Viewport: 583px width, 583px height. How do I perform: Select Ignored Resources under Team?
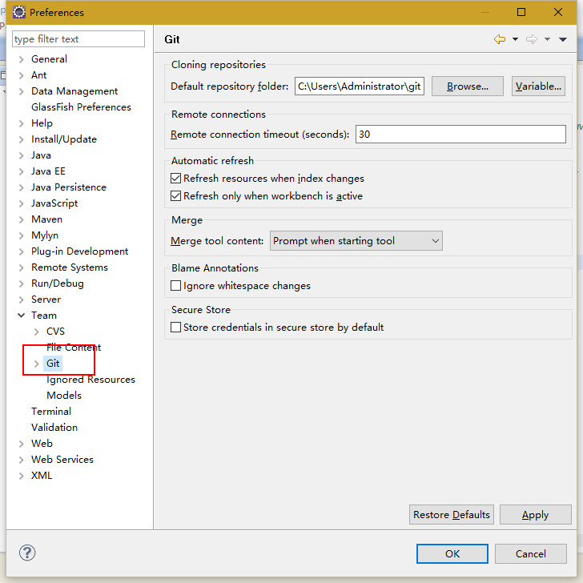(90, 380)
